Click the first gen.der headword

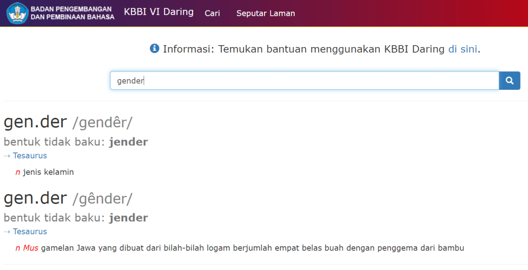(x=35, y=123)
